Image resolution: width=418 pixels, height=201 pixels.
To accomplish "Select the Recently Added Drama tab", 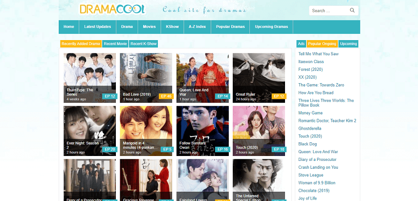I will [81, 44].
